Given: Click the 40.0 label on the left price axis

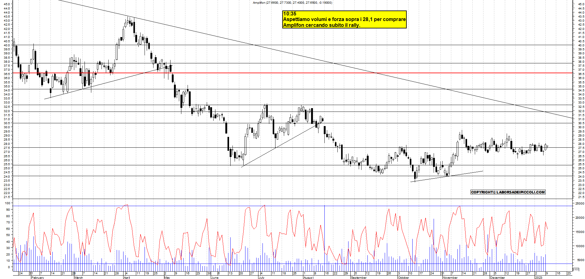Looking at the screenshot, I should 7,45.
